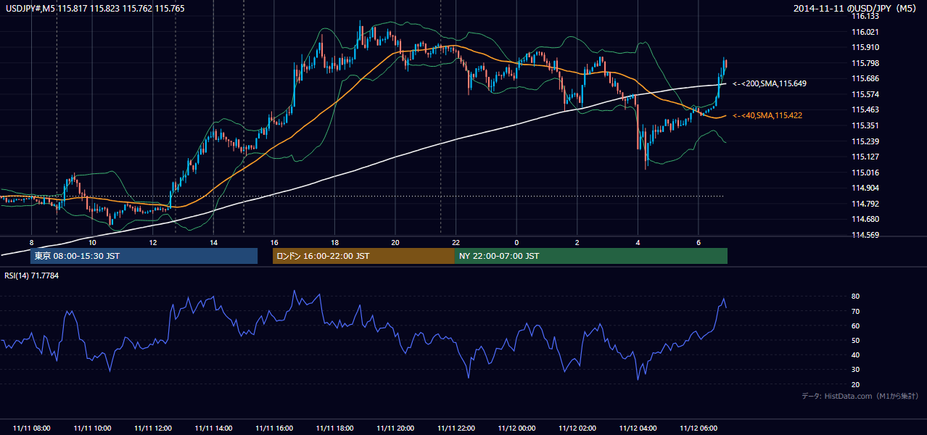This screenshot has height=435, width=927.
Task: Click the 11/11 20:00 date axis label
Action: click(x=395, y=428)
